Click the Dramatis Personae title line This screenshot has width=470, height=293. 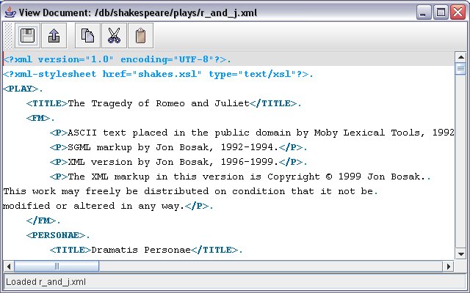pyautogui.click(x=145, y=250)
